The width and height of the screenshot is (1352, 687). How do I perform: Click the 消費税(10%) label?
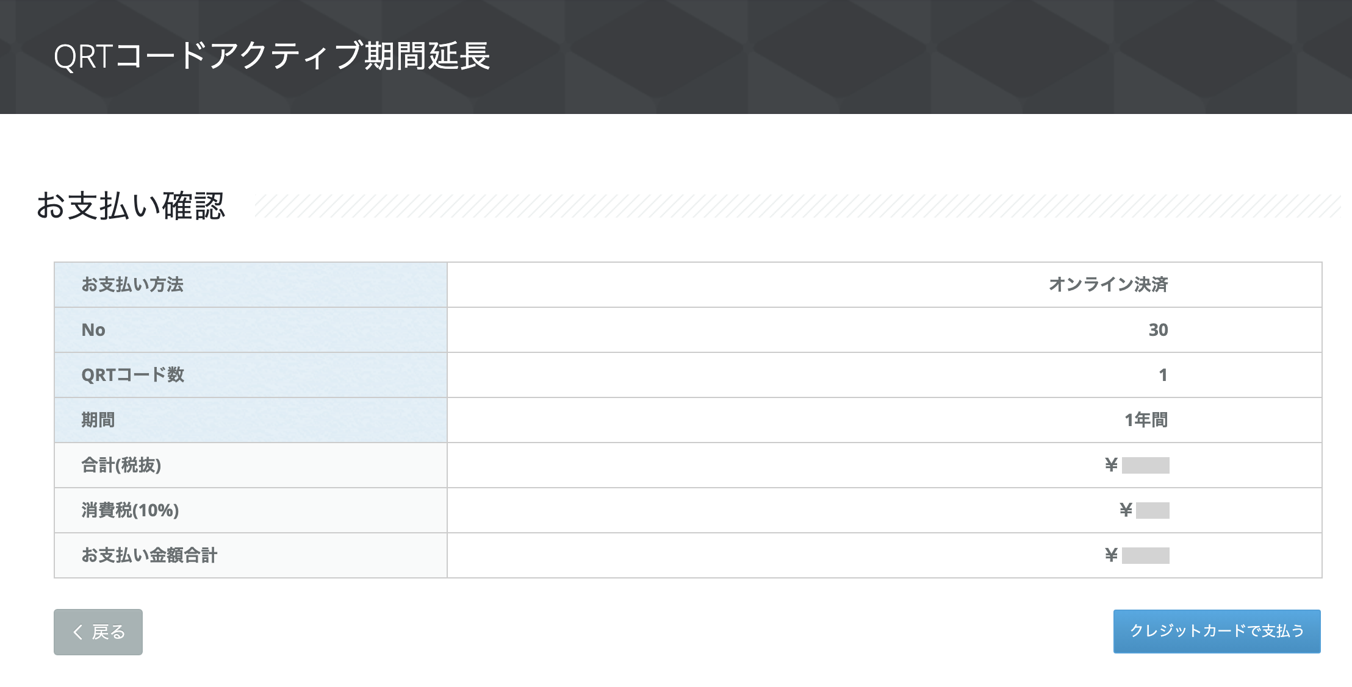tap(130, 510)
